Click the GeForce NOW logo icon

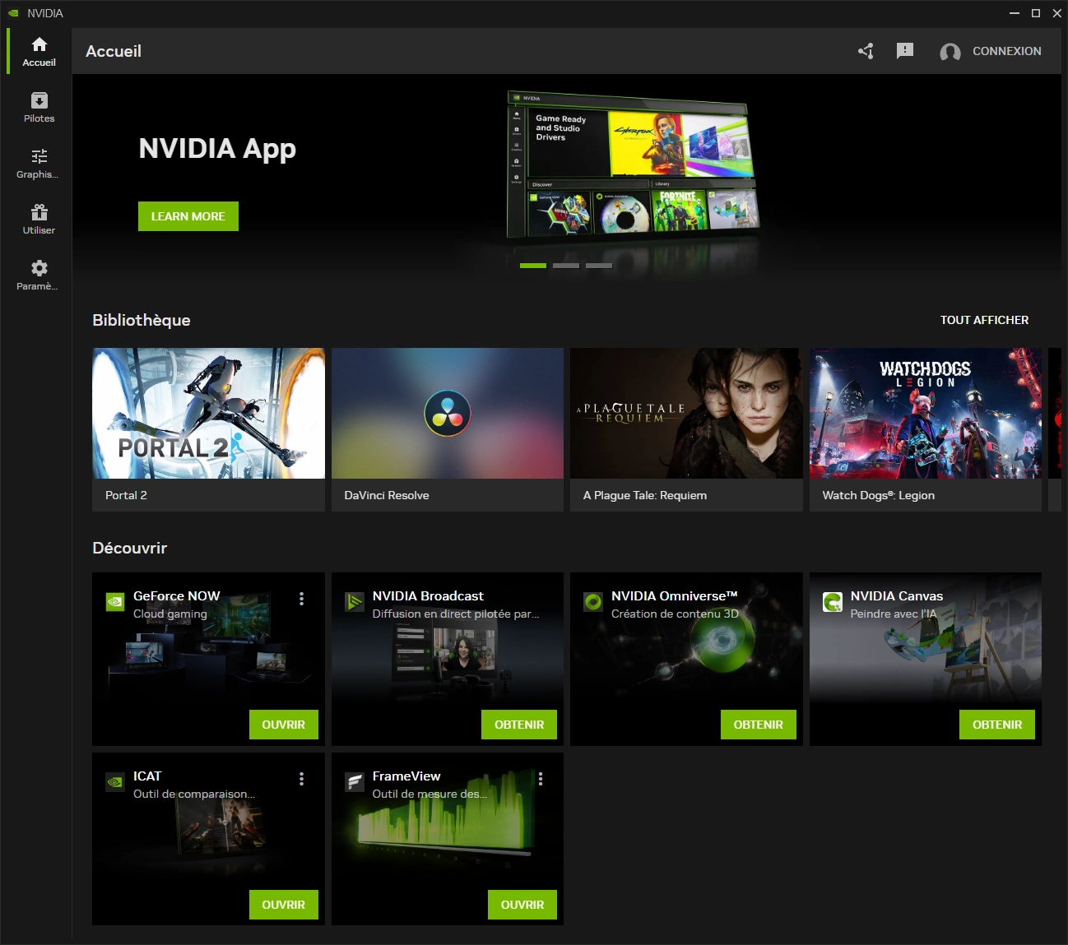115,601
